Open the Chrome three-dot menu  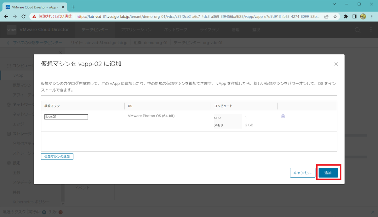tap(372, 16)
